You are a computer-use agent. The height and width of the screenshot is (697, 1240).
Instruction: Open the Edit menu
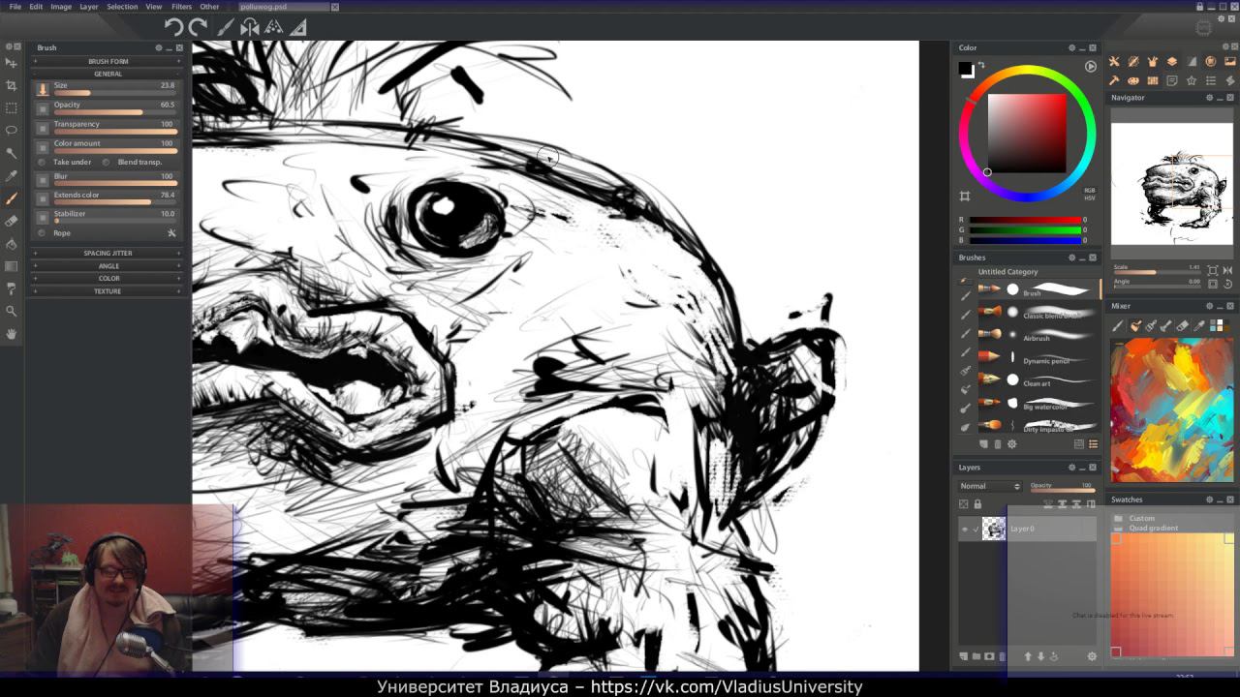(36, 7)
